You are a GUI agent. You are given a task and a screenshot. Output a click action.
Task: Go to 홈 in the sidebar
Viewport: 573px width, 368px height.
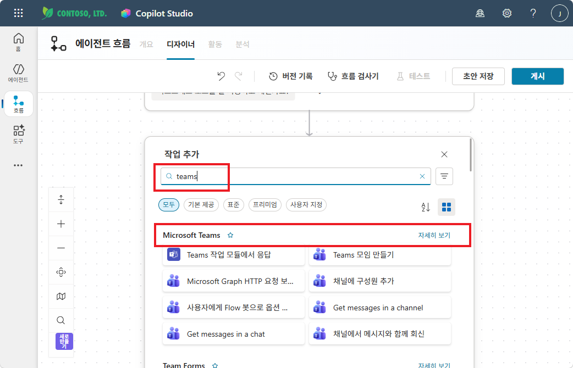tap(18, 42)
